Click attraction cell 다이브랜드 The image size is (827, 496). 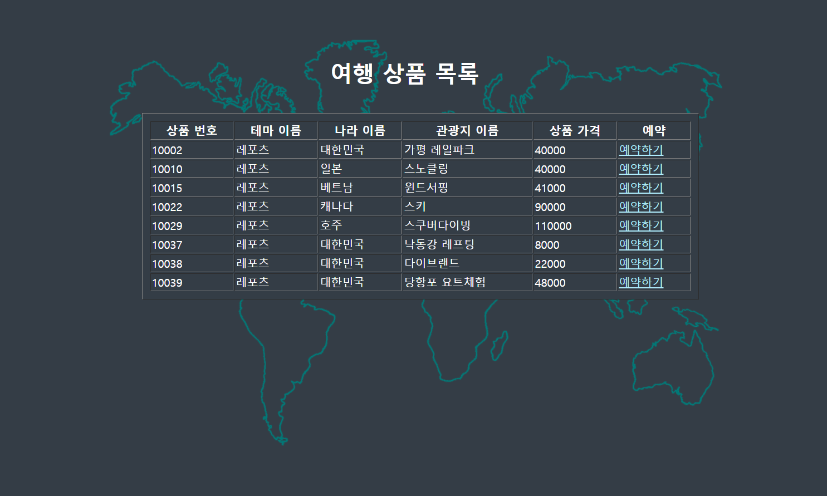pyautogui.click(x=467, y=263)
